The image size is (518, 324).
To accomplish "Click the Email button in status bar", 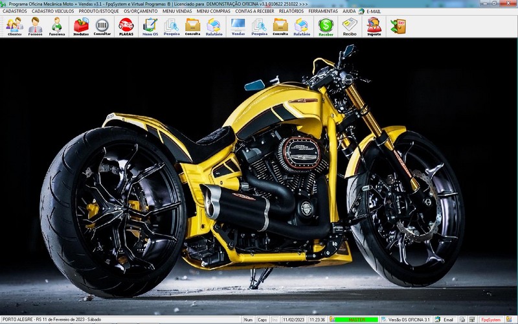I will pyautogui.click(x=445, y=319).
